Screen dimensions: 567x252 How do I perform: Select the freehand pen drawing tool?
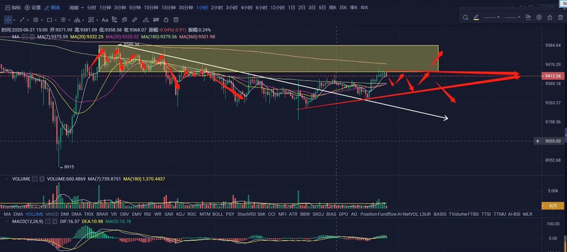click(x=146, y=20)
